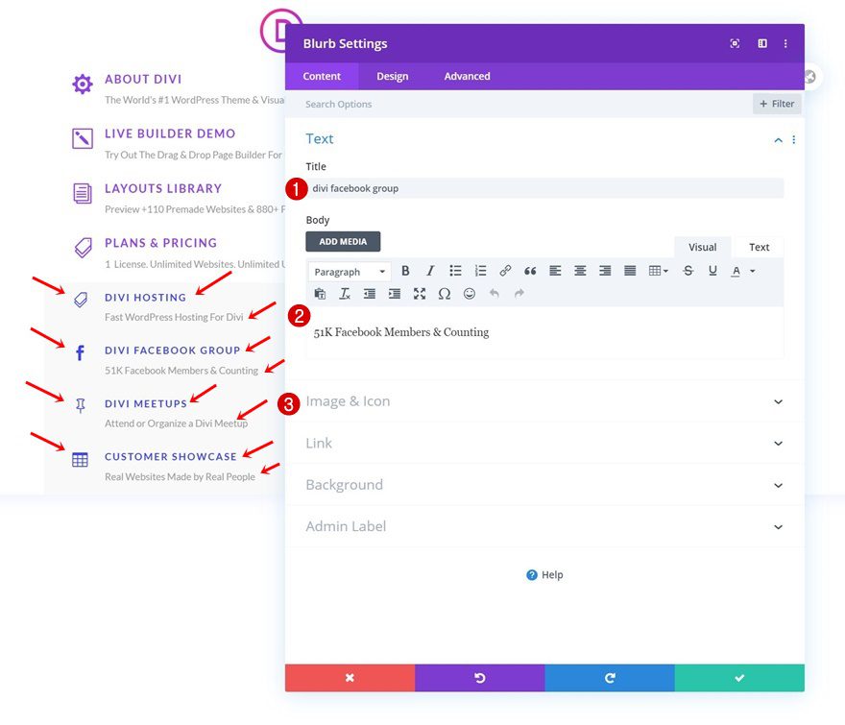Apply italic formatting in the Body editor
This screenshot has height=725, width=845.
pyautogui.click(x=430, y=270)
